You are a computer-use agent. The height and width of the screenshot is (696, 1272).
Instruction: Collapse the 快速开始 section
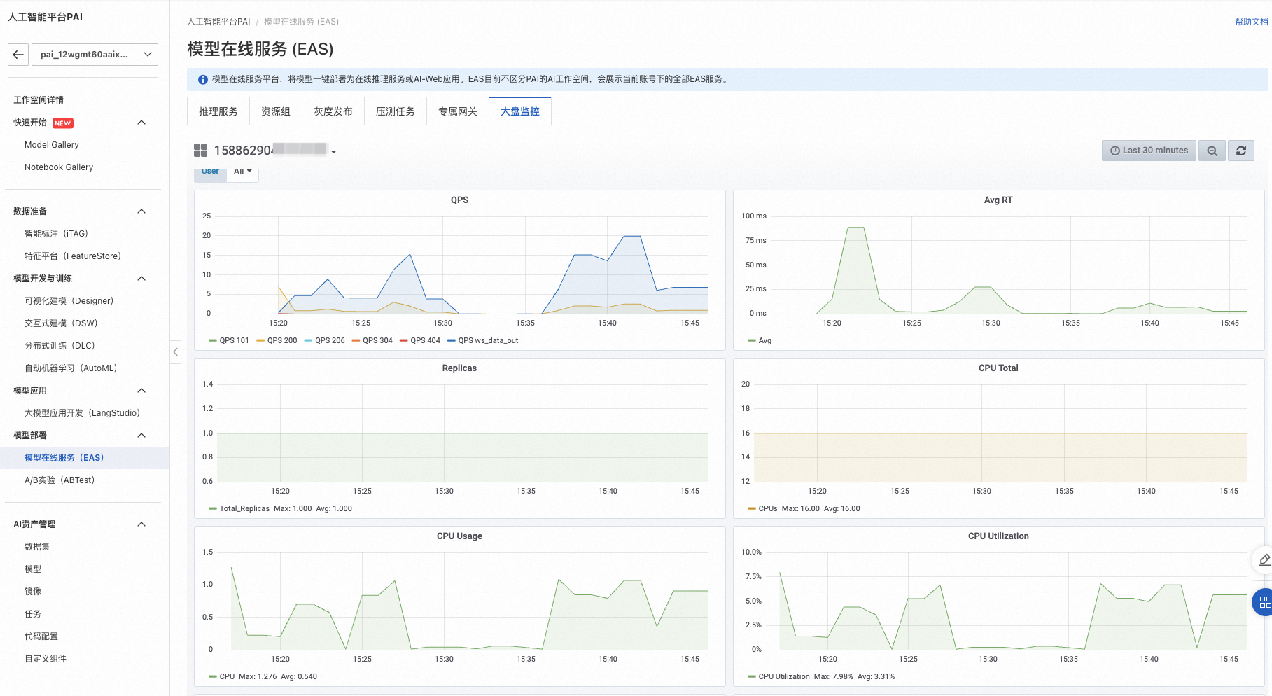141,123
